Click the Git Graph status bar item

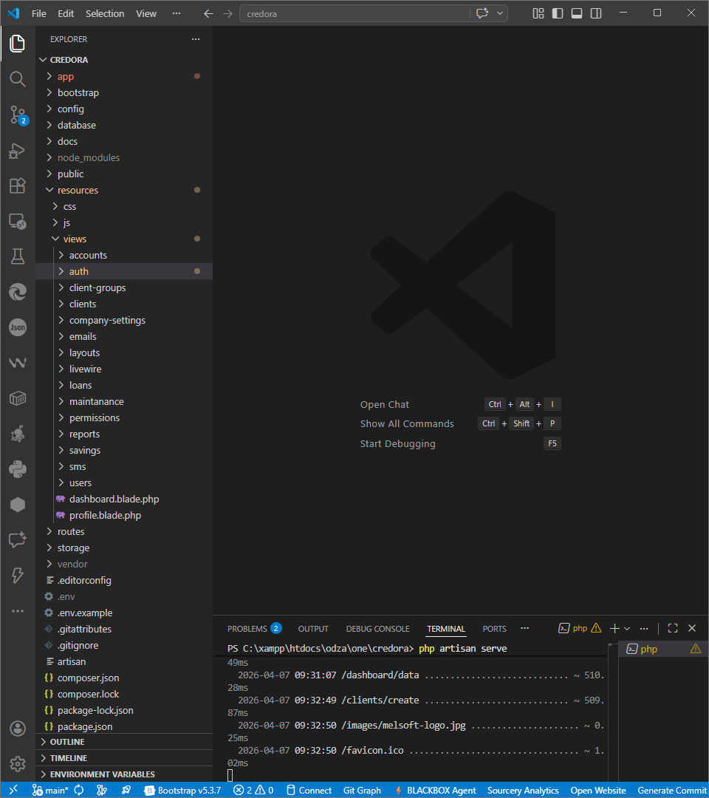(362, 790)
